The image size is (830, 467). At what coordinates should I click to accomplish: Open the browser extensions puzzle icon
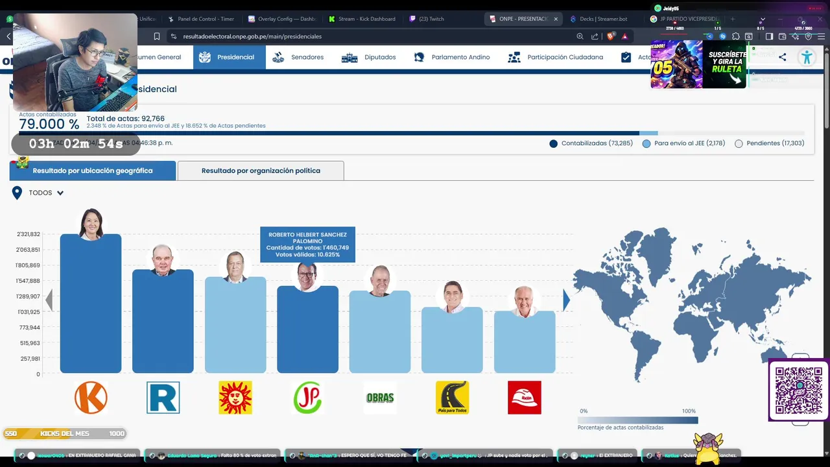(735, 36)
